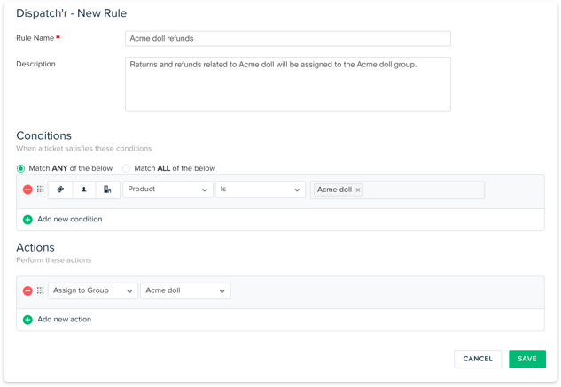Click into the Description text area
The height and width of the screenshot is (387, 561).
(288, 84)
